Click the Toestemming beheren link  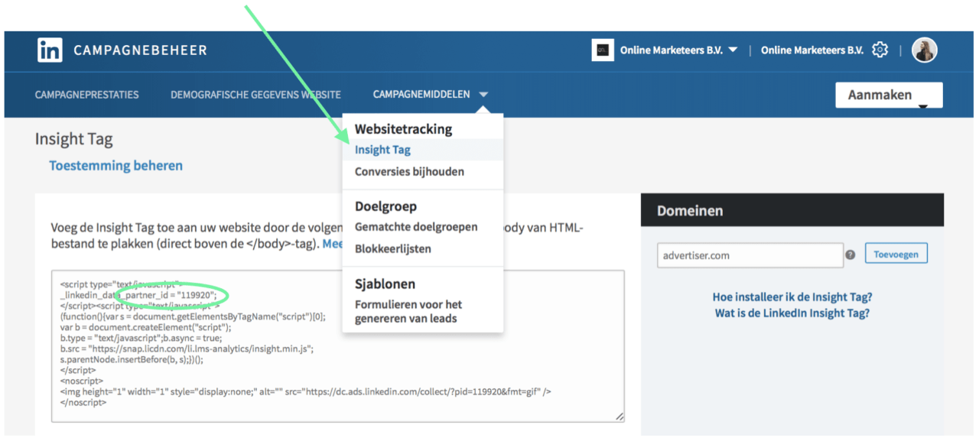(x=115, y=166)
